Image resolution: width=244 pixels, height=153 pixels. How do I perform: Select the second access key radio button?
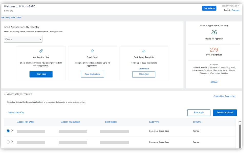click(8, 142)
